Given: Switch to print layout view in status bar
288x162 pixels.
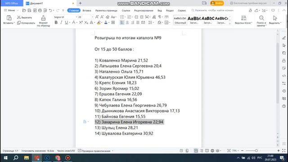Looking at the screenshot, I should pyautogui.click(x=196, y=151).
